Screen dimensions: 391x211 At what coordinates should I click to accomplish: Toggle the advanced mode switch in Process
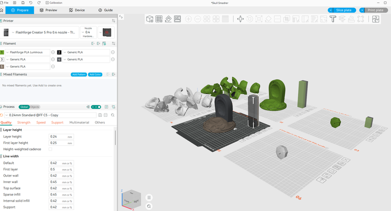pyautogui.click(x=96, y=107)
